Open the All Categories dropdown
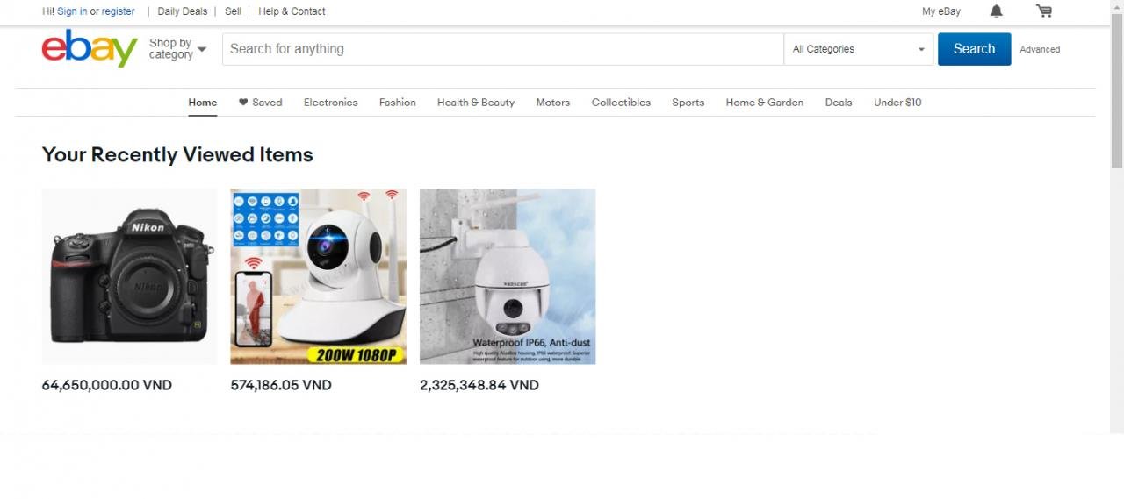 coord(859,49)
